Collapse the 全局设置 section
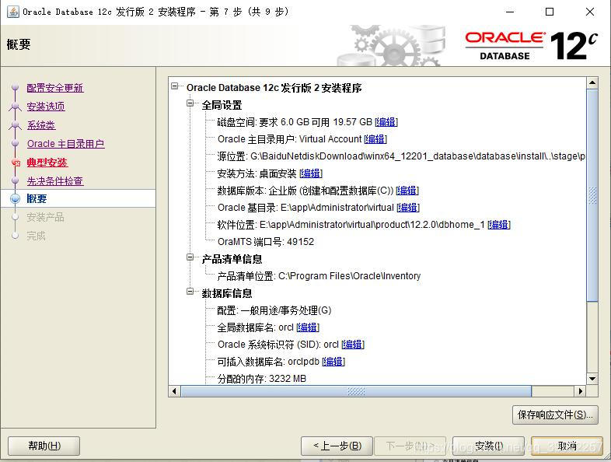This screenshot has width=611, height=462. (190, 103)
